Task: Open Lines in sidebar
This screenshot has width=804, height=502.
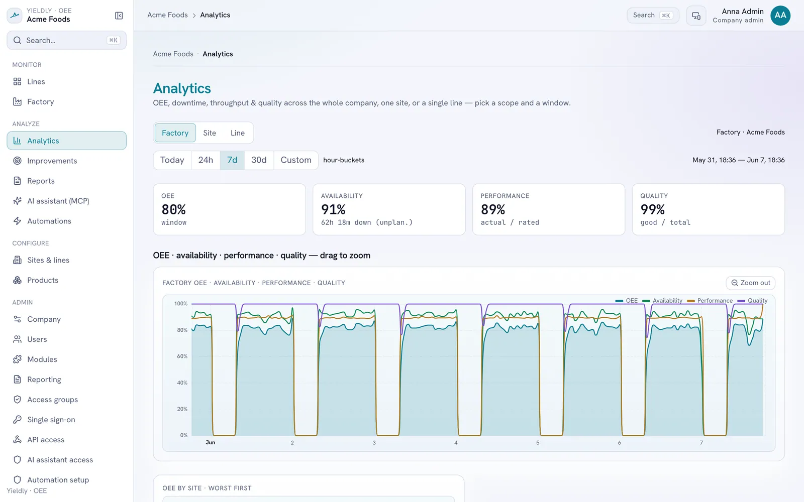Action: coord(66,81)
